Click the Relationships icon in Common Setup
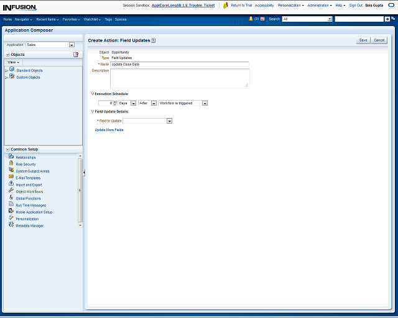The image size is (398, 318). [x=11, y=157]
